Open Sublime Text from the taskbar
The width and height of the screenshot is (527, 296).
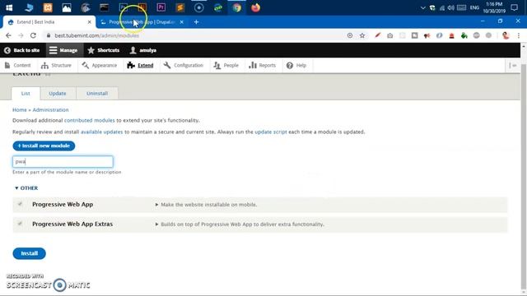(x=180, y=7)
